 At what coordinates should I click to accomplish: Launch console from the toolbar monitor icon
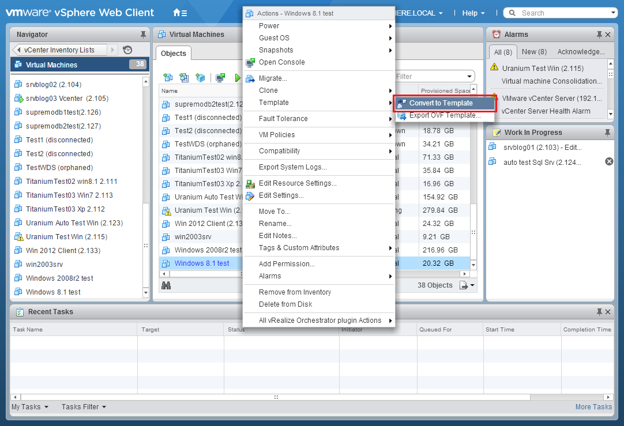220,78
